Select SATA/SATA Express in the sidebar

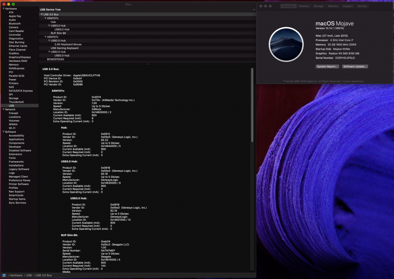pos(20,91)
